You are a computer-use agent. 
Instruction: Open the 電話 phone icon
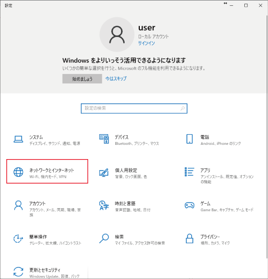tap(189, 139)
